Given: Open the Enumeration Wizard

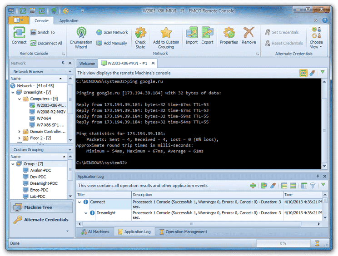Looking at the screenshot, I should 81,34.
